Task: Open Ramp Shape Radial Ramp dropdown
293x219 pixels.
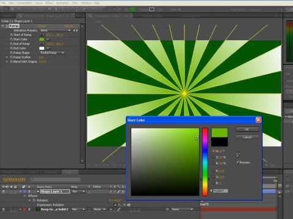Action: coord(52,53)
